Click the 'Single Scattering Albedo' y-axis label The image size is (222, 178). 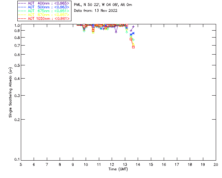click(11, 92)
